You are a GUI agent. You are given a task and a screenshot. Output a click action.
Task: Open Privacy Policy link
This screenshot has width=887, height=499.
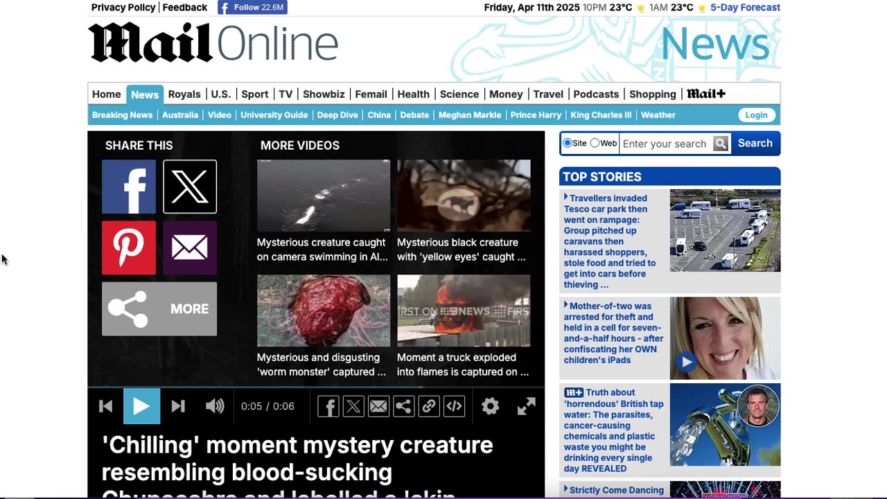[x=123, y=8]
